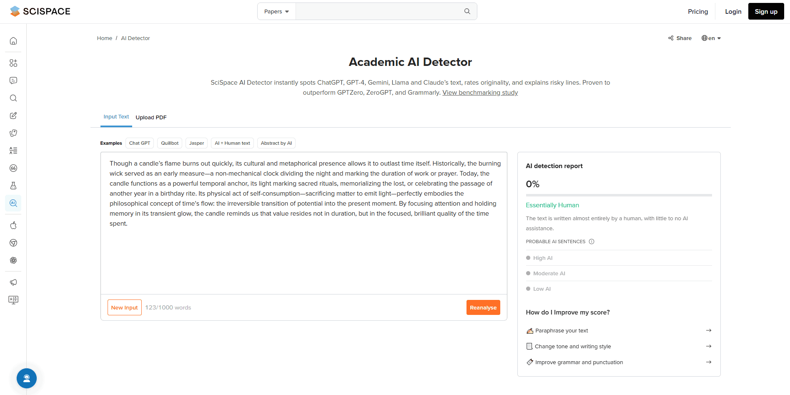Click inside the top search input field

[x=379, y=12]
